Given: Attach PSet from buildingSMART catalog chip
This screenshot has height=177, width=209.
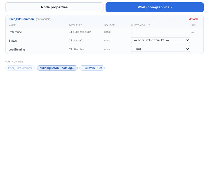Looking at the screenshot, I should point(57,68).
